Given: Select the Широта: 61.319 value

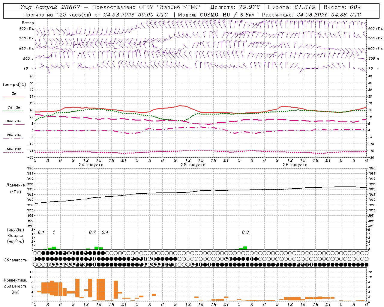Looking at the screenshot, I should pyautogui.click(x=292, y=7).
